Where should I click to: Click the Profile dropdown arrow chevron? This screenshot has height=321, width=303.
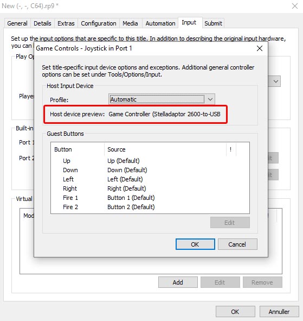(210, 99)
